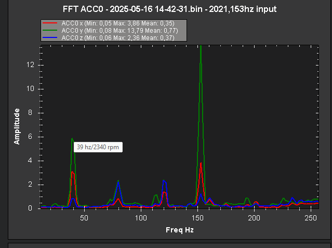332x248 pixels.
Task: Click the red ACC0 x legend line
Action: click(x=50, y=23)
